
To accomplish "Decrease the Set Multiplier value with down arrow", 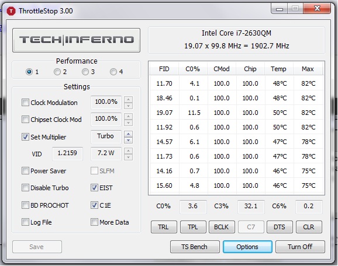I will pyautogui.click(x=128, y=140).
